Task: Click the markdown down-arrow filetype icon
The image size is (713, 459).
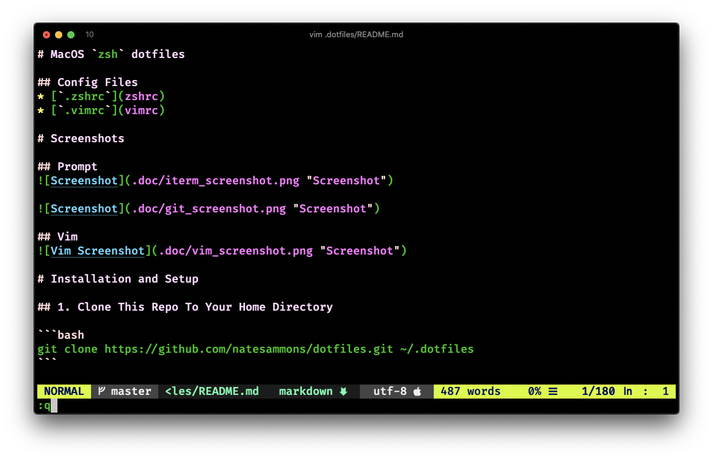Action: 344,391
